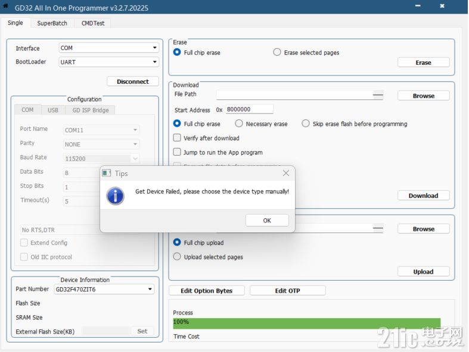Screen dimensions: 469x352
Task: Select the USB configuration tab
Action: click(53, 110)
